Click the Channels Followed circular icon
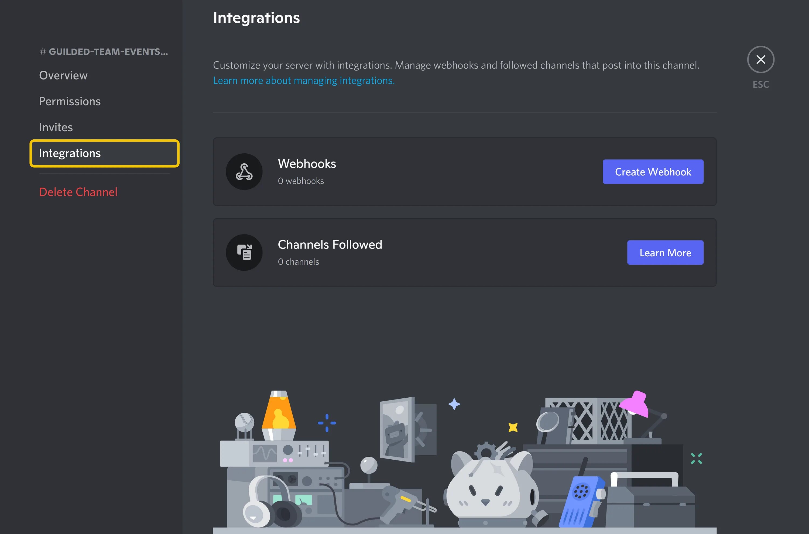The width and height of the screenshot is (809, 534). [x=244, y=252]
